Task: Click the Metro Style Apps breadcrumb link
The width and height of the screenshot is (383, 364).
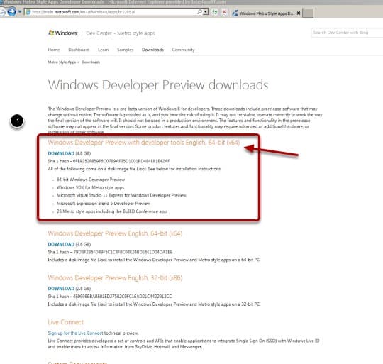Action: pos(62,62)
